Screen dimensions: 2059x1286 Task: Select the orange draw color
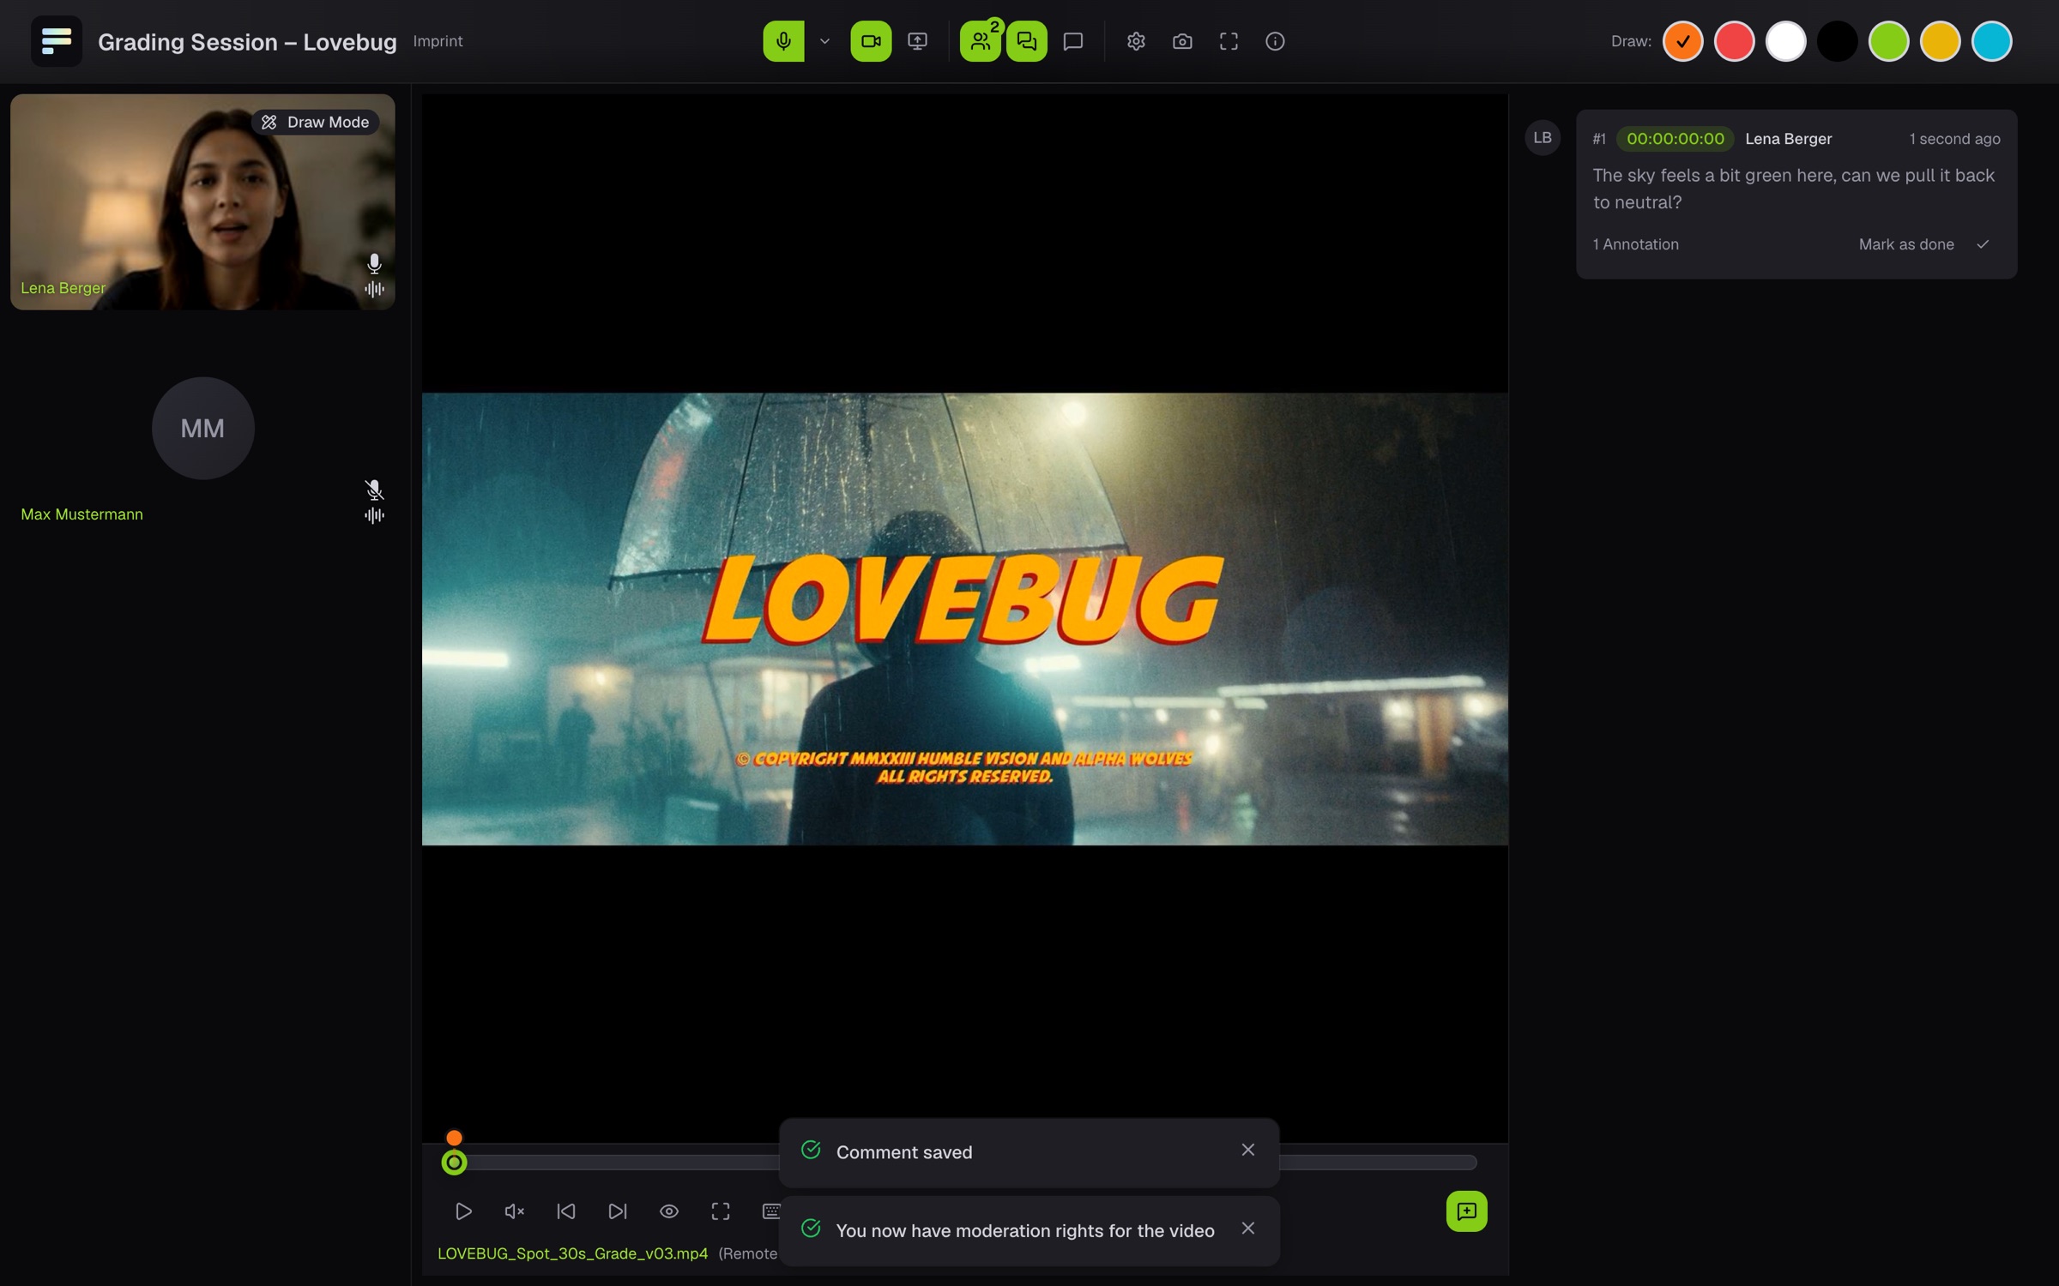point(1682,41)
